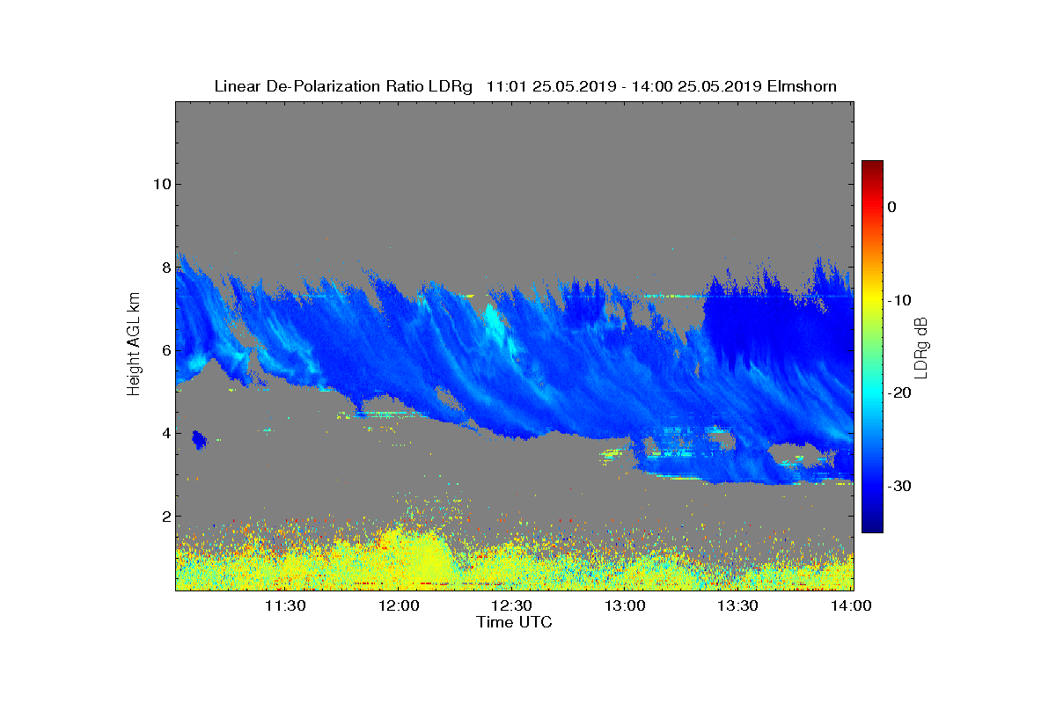Screen dimensions: 1056x704
Task: Click the height tick label '6'
Action: 165,350
